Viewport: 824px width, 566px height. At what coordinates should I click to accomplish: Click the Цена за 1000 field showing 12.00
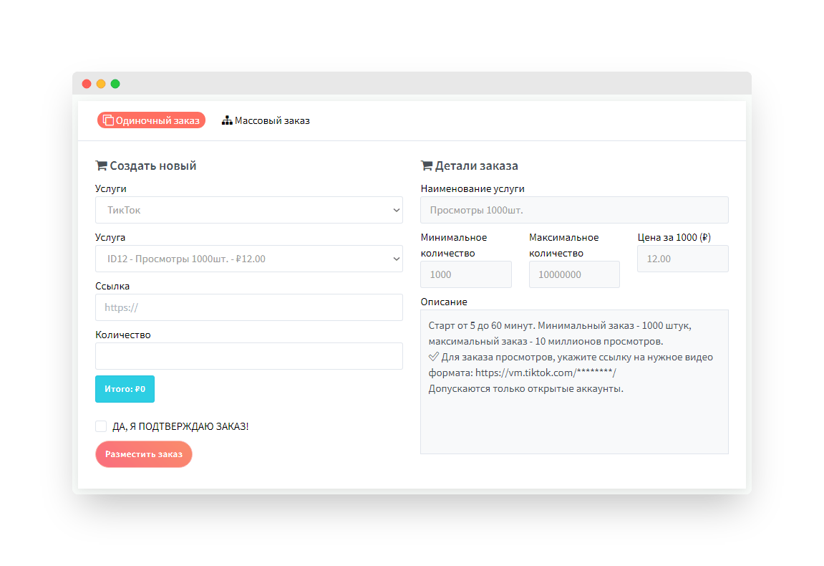pos(682,259)
